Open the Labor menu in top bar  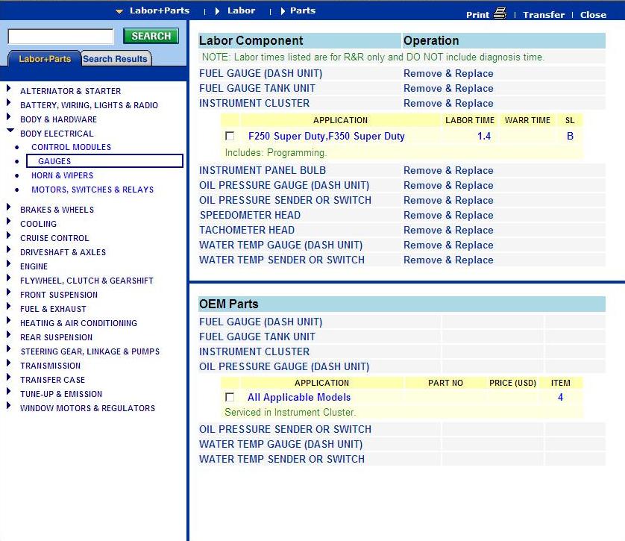241,10
